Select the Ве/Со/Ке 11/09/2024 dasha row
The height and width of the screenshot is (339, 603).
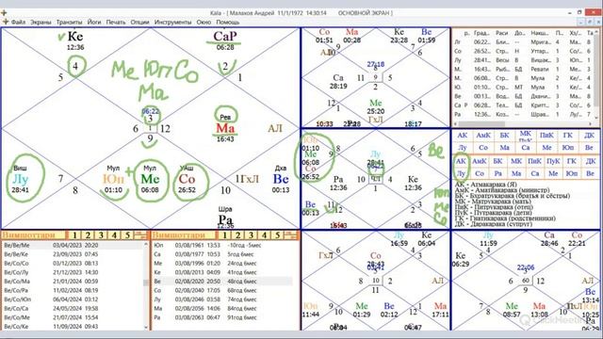[73, 327]
